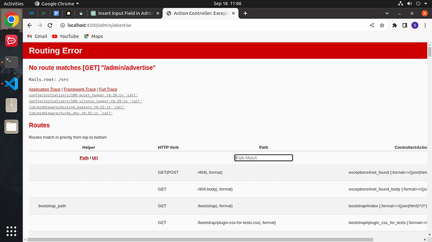
Task: Show the Framework Trace
Action: click(80, 89)
